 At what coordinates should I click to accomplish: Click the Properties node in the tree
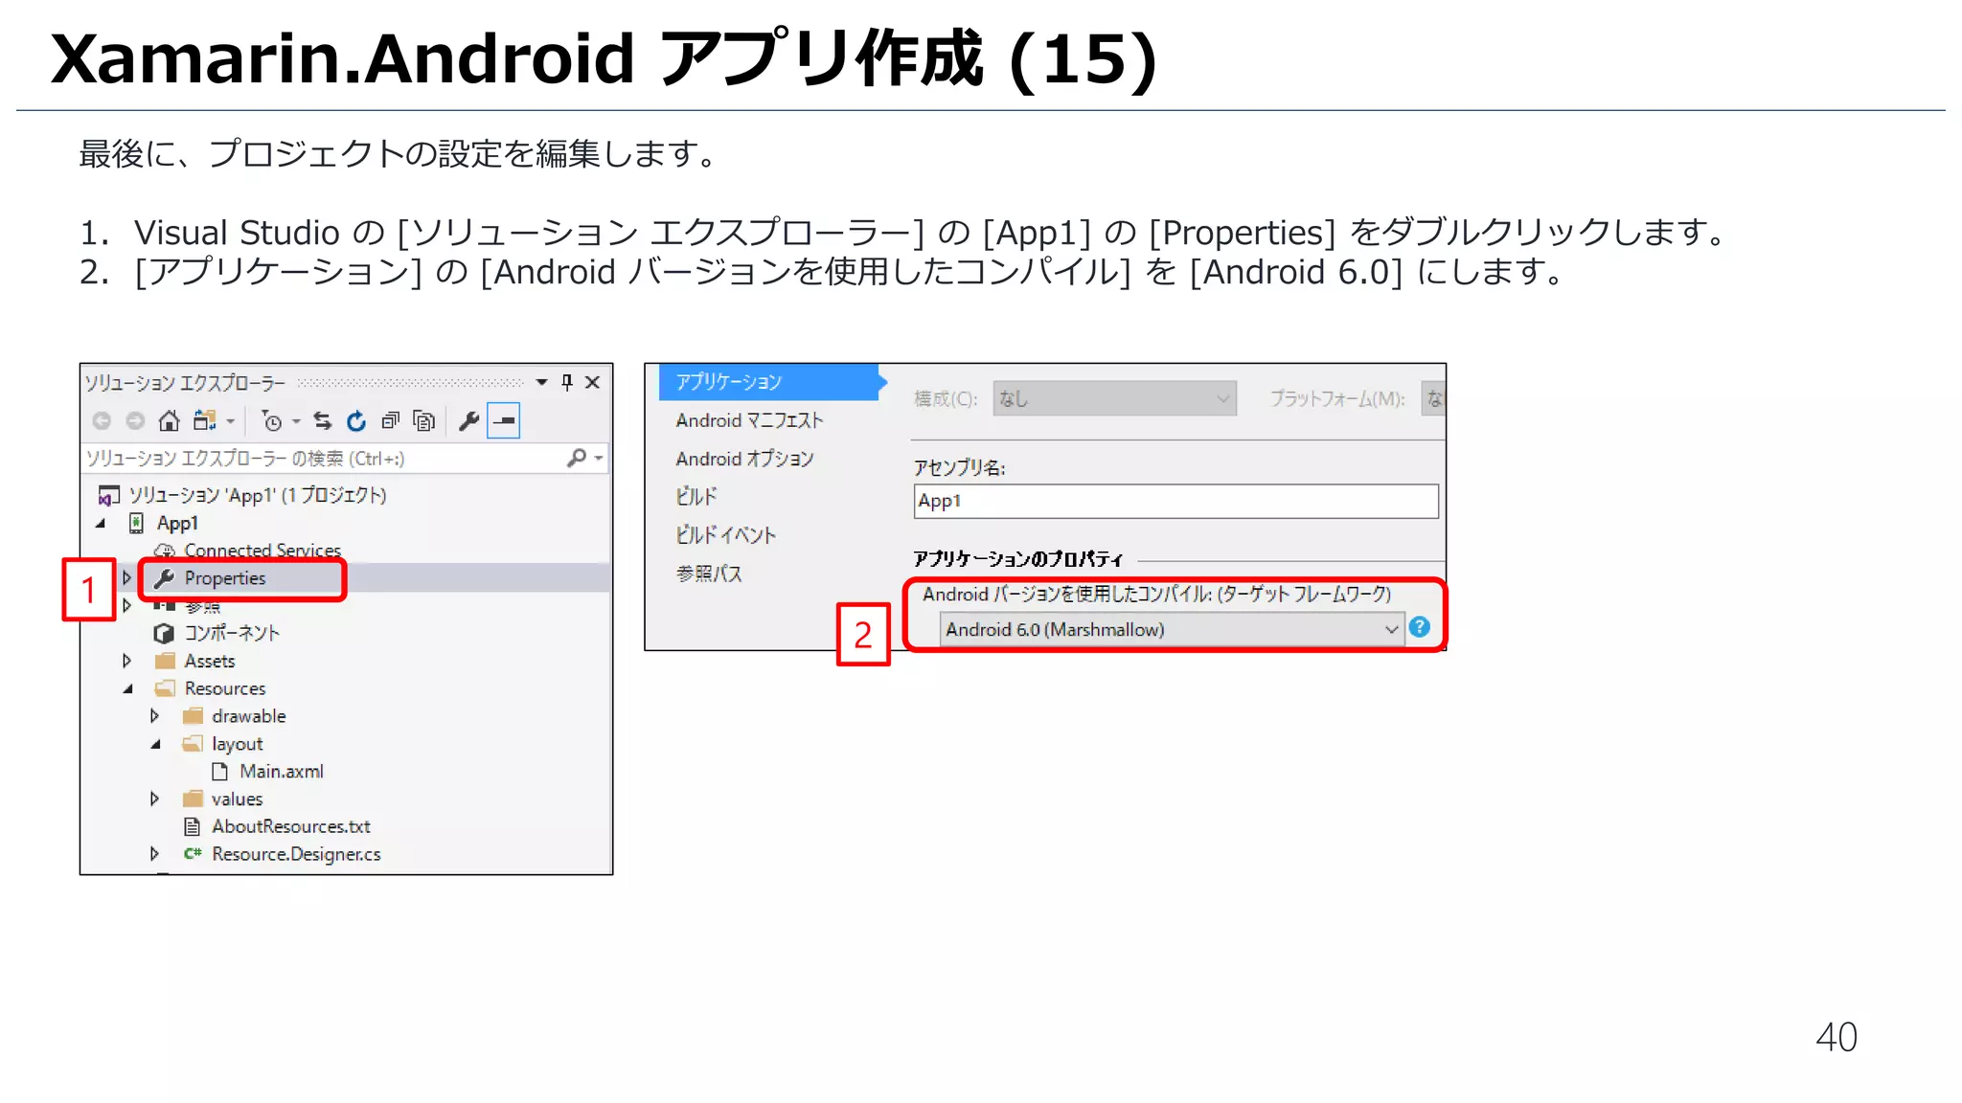[225, 578]
